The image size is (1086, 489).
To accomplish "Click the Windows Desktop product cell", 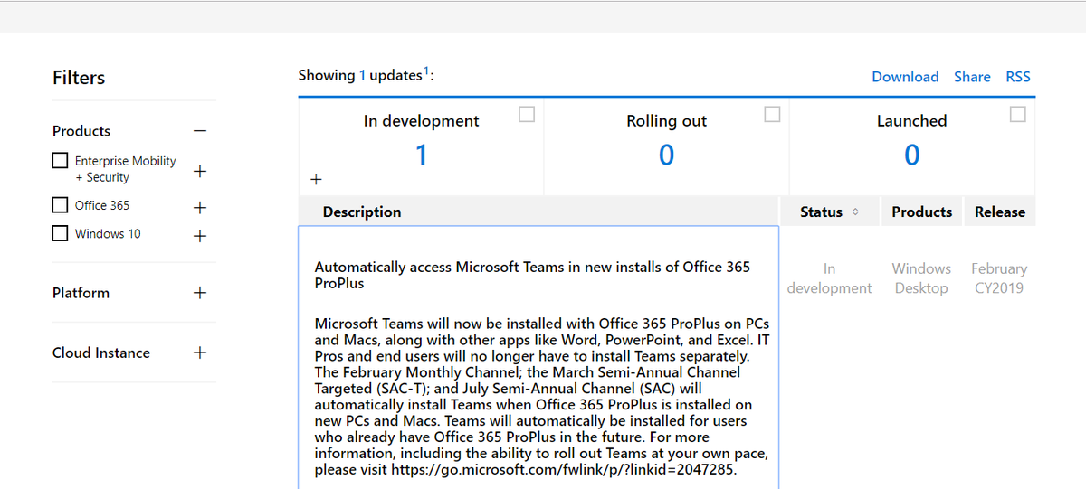I will pyautogui.click(x=921, y=278).
